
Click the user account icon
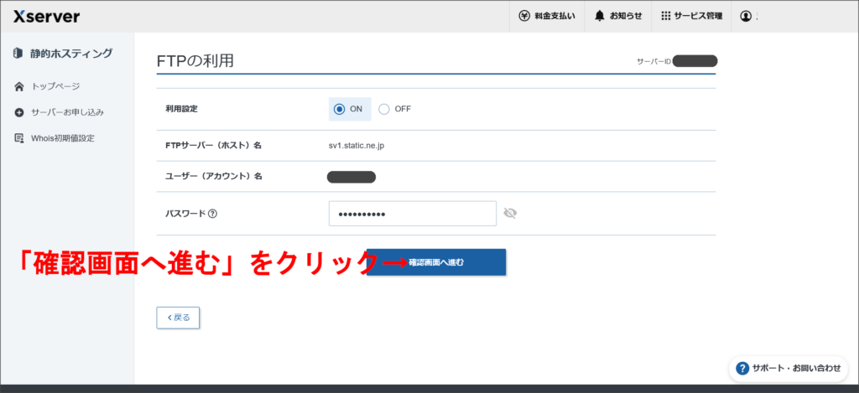click(x=745, y=17)
